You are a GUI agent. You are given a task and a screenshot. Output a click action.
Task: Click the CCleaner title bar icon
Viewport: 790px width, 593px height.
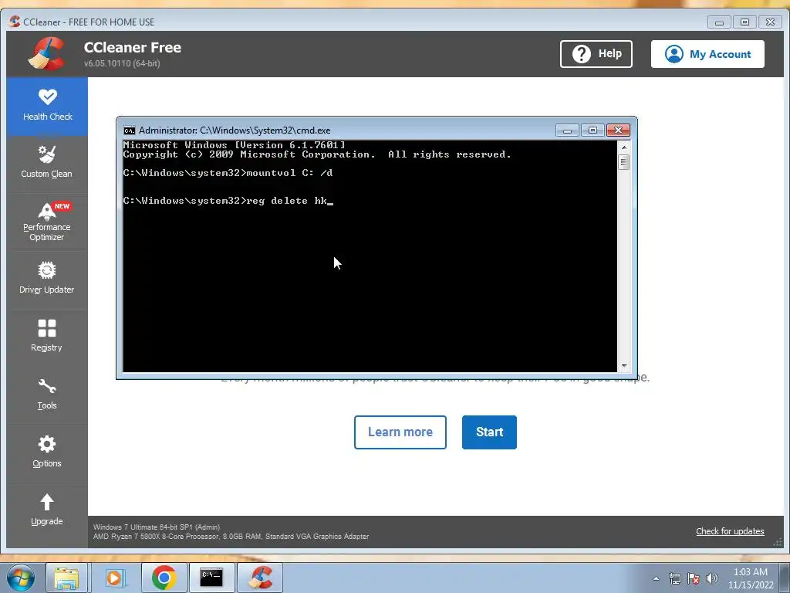(15, 22)
